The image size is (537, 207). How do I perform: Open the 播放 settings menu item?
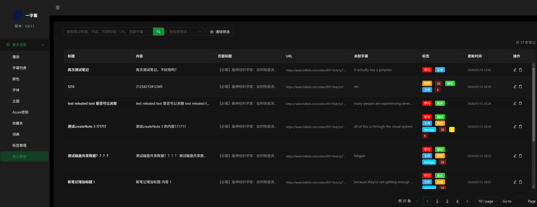click(x=25, y=57)
